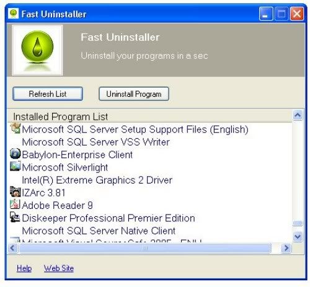
Task: Open the Web Site link
Action: tap(59, 268)
